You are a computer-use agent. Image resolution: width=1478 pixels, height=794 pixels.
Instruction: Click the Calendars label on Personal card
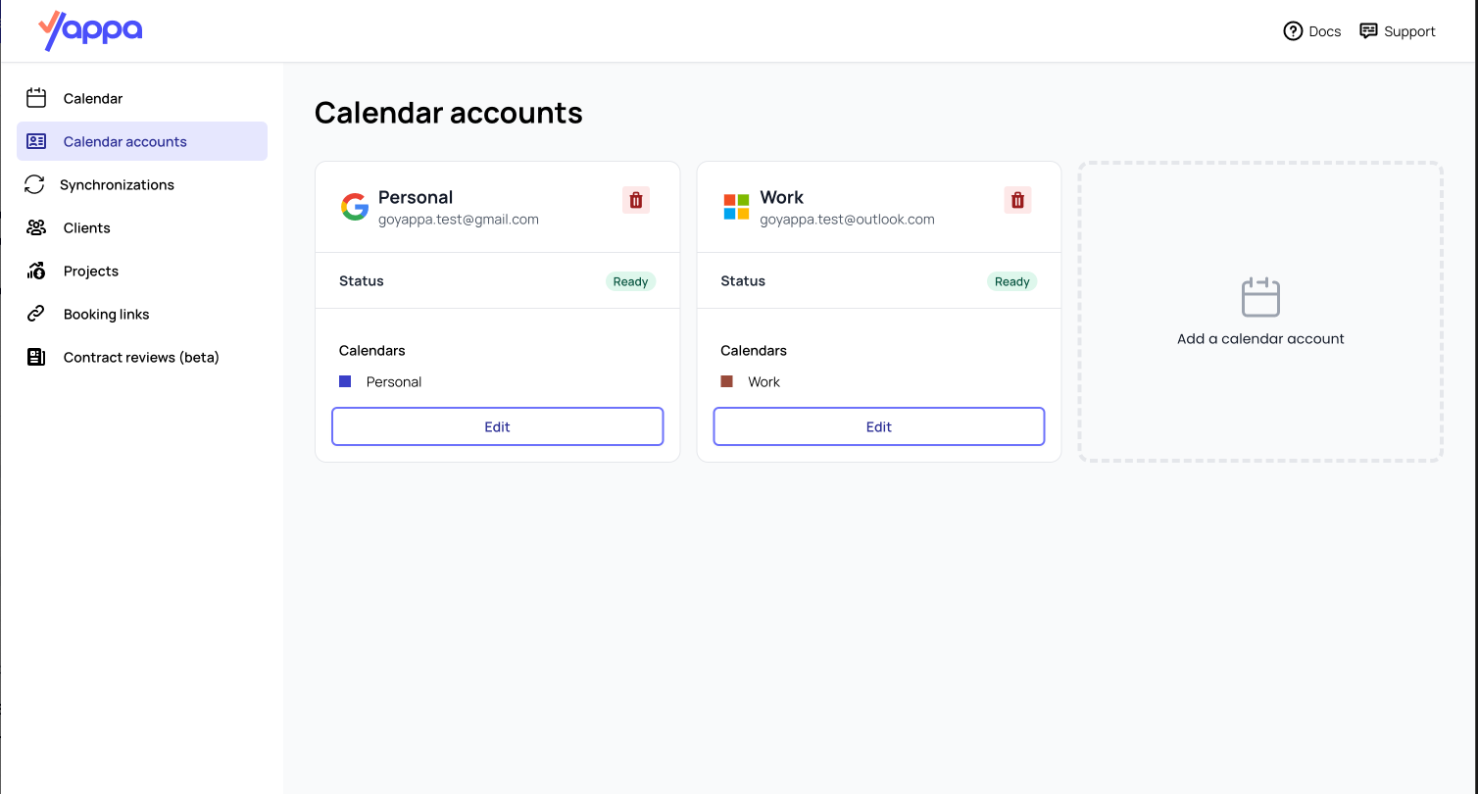click(371, 350)
